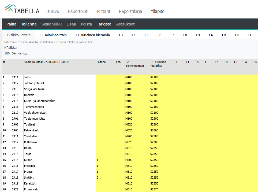The height and width of the screenshot is (192, 258).
Task: Switch to the L1 Juridinen hierarkia tab
Action: pos(93,35)
